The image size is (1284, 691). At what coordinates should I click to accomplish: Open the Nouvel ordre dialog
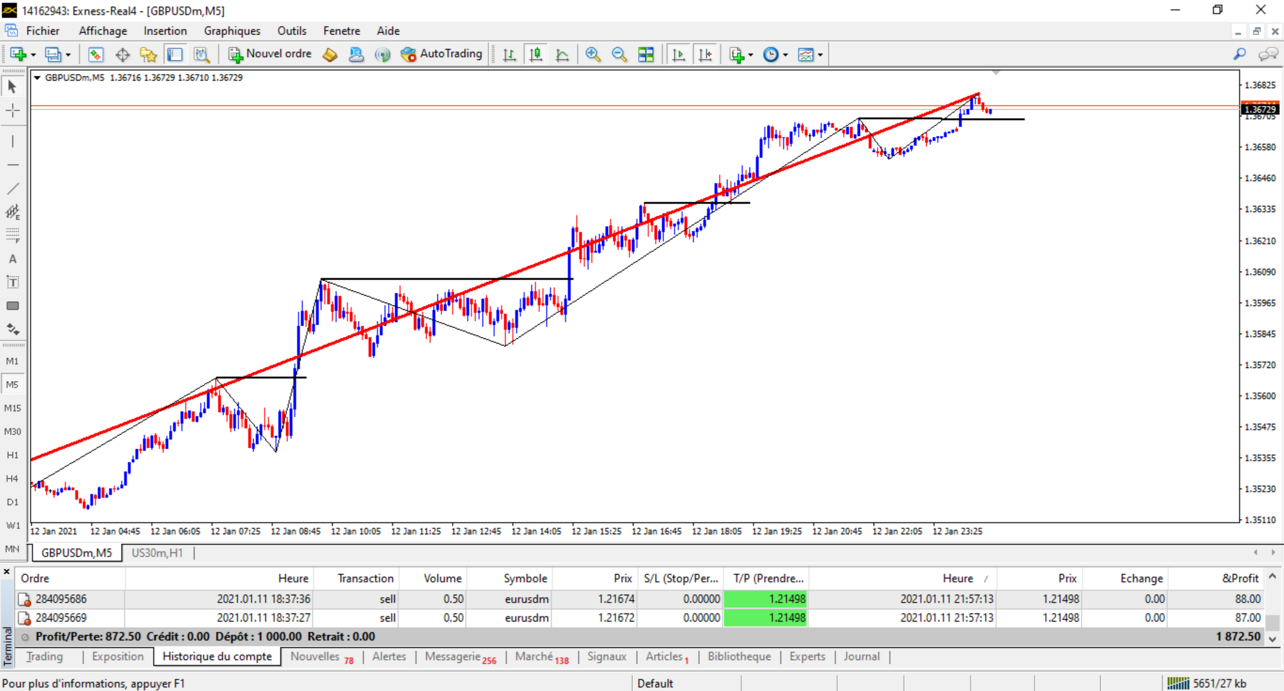[269, 54]
